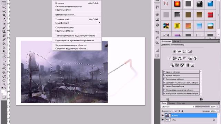Add Exposure adjustment icon

190,51
